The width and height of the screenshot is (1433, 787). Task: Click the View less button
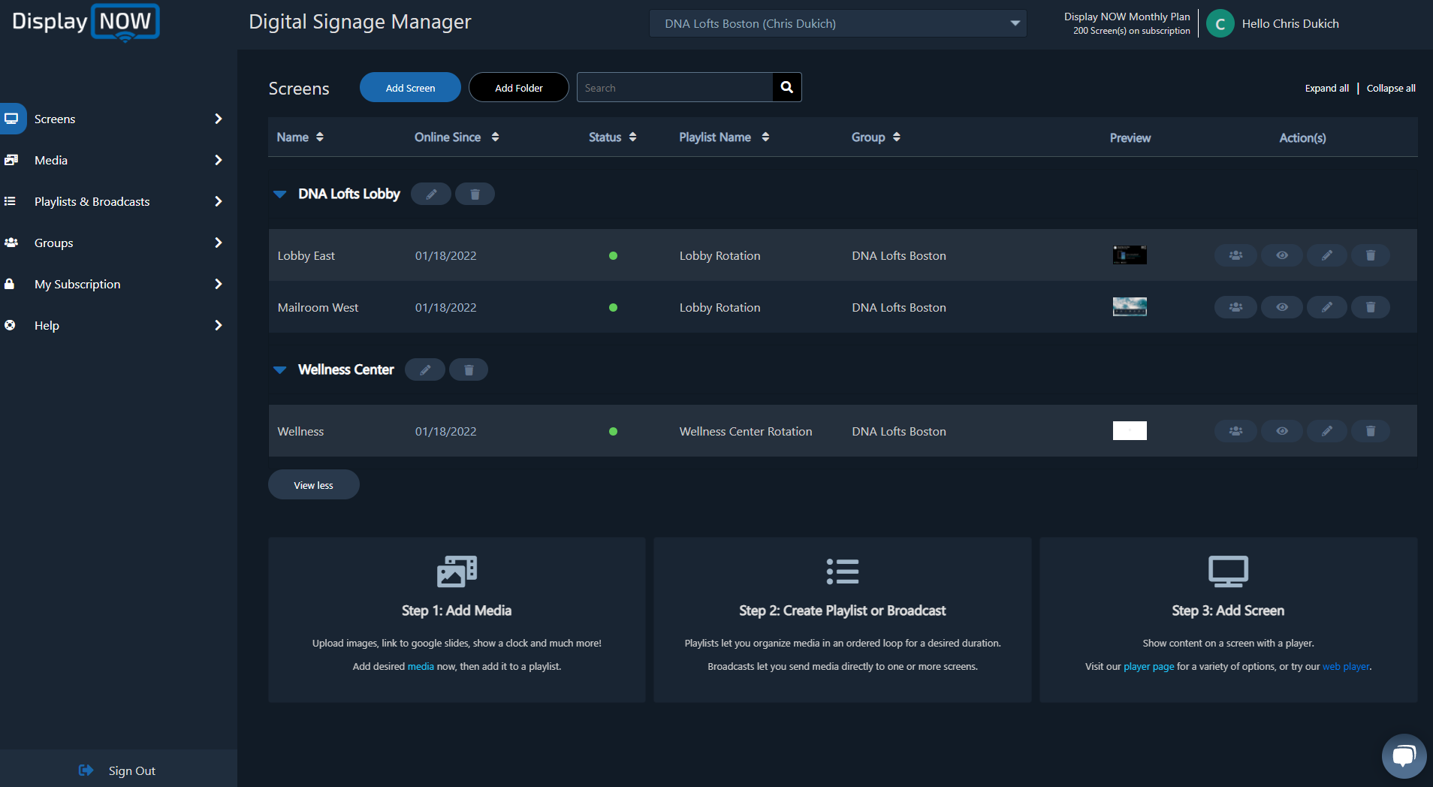pyautogui.click(x=314, y=484)
